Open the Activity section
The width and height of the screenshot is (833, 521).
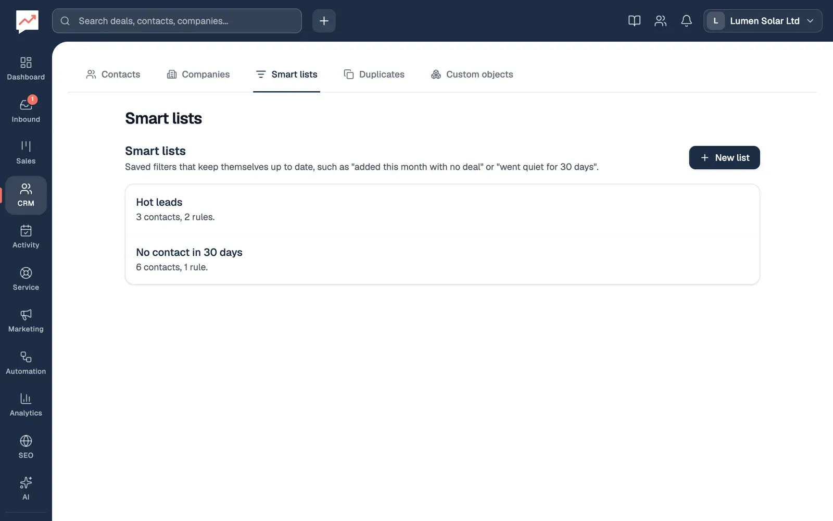[26, 237]
